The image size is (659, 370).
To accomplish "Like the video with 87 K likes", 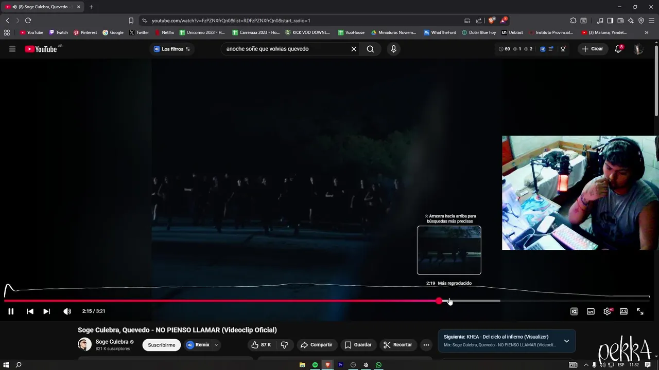I will tap(262, 345).
